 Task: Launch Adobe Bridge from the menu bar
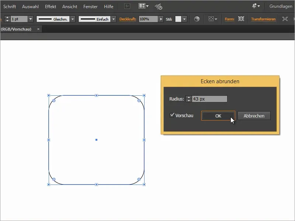126,6
